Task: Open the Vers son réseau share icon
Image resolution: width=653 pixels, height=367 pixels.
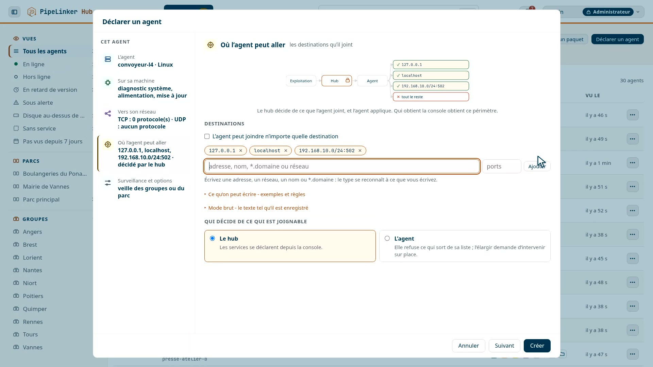Action: [108, 113]
